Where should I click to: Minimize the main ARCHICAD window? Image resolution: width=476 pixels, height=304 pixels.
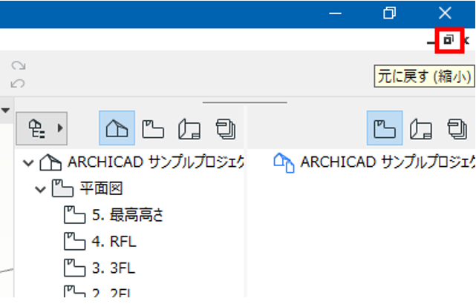(335, 13)
